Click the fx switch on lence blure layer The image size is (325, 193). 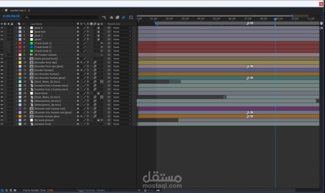88,93
